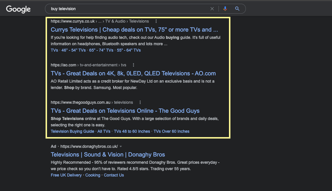
Task: Open three-dot menu for Good Guys result
Action: point(140,102)
